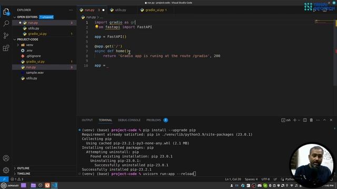Click the @app.get decorator on line 6
The image size is (337, 189).
point(108,46)
